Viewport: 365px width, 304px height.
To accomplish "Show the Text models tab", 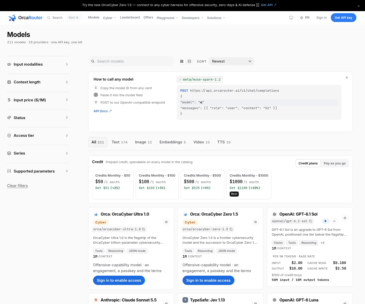I will click(x=120, y=142).
